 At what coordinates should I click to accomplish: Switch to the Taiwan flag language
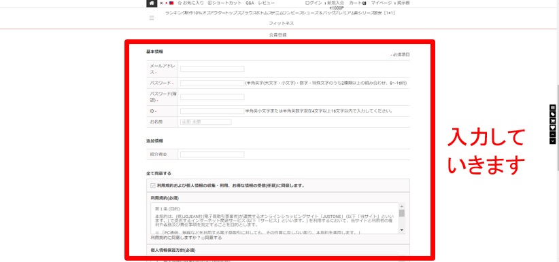[171, 3]
